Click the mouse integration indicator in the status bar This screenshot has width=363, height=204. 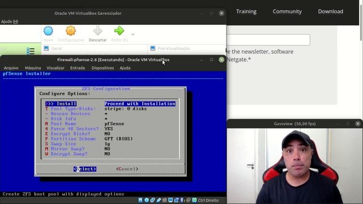188,200
